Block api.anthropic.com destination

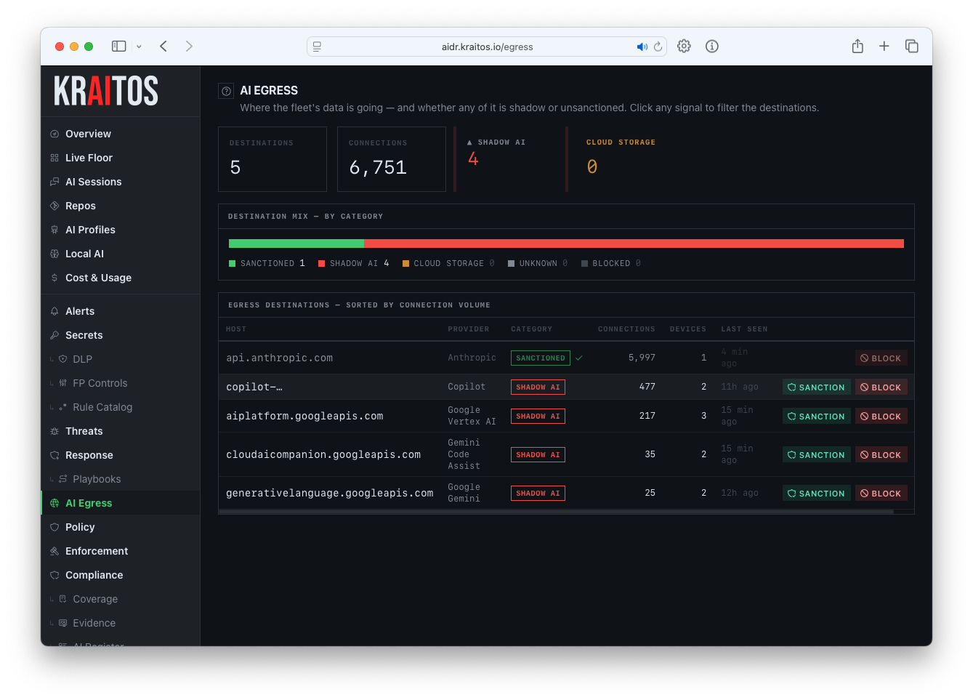pos(881,358)
